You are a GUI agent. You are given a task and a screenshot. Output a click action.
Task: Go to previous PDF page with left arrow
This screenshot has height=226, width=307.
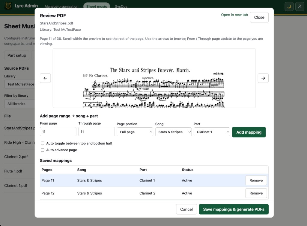[45, 78]
